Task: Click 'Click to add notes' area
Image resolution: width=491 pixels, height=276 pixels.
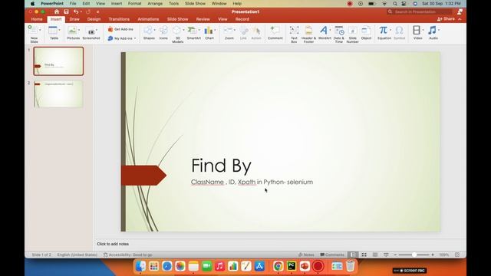Action: (113, 244)
